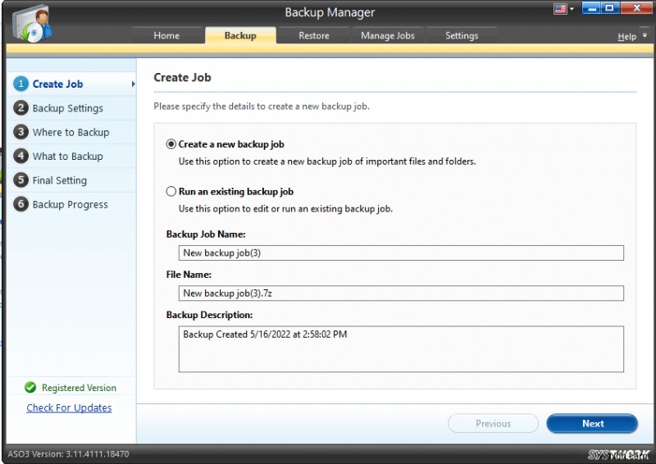Select Create a new backup job radio

point(171,144)
